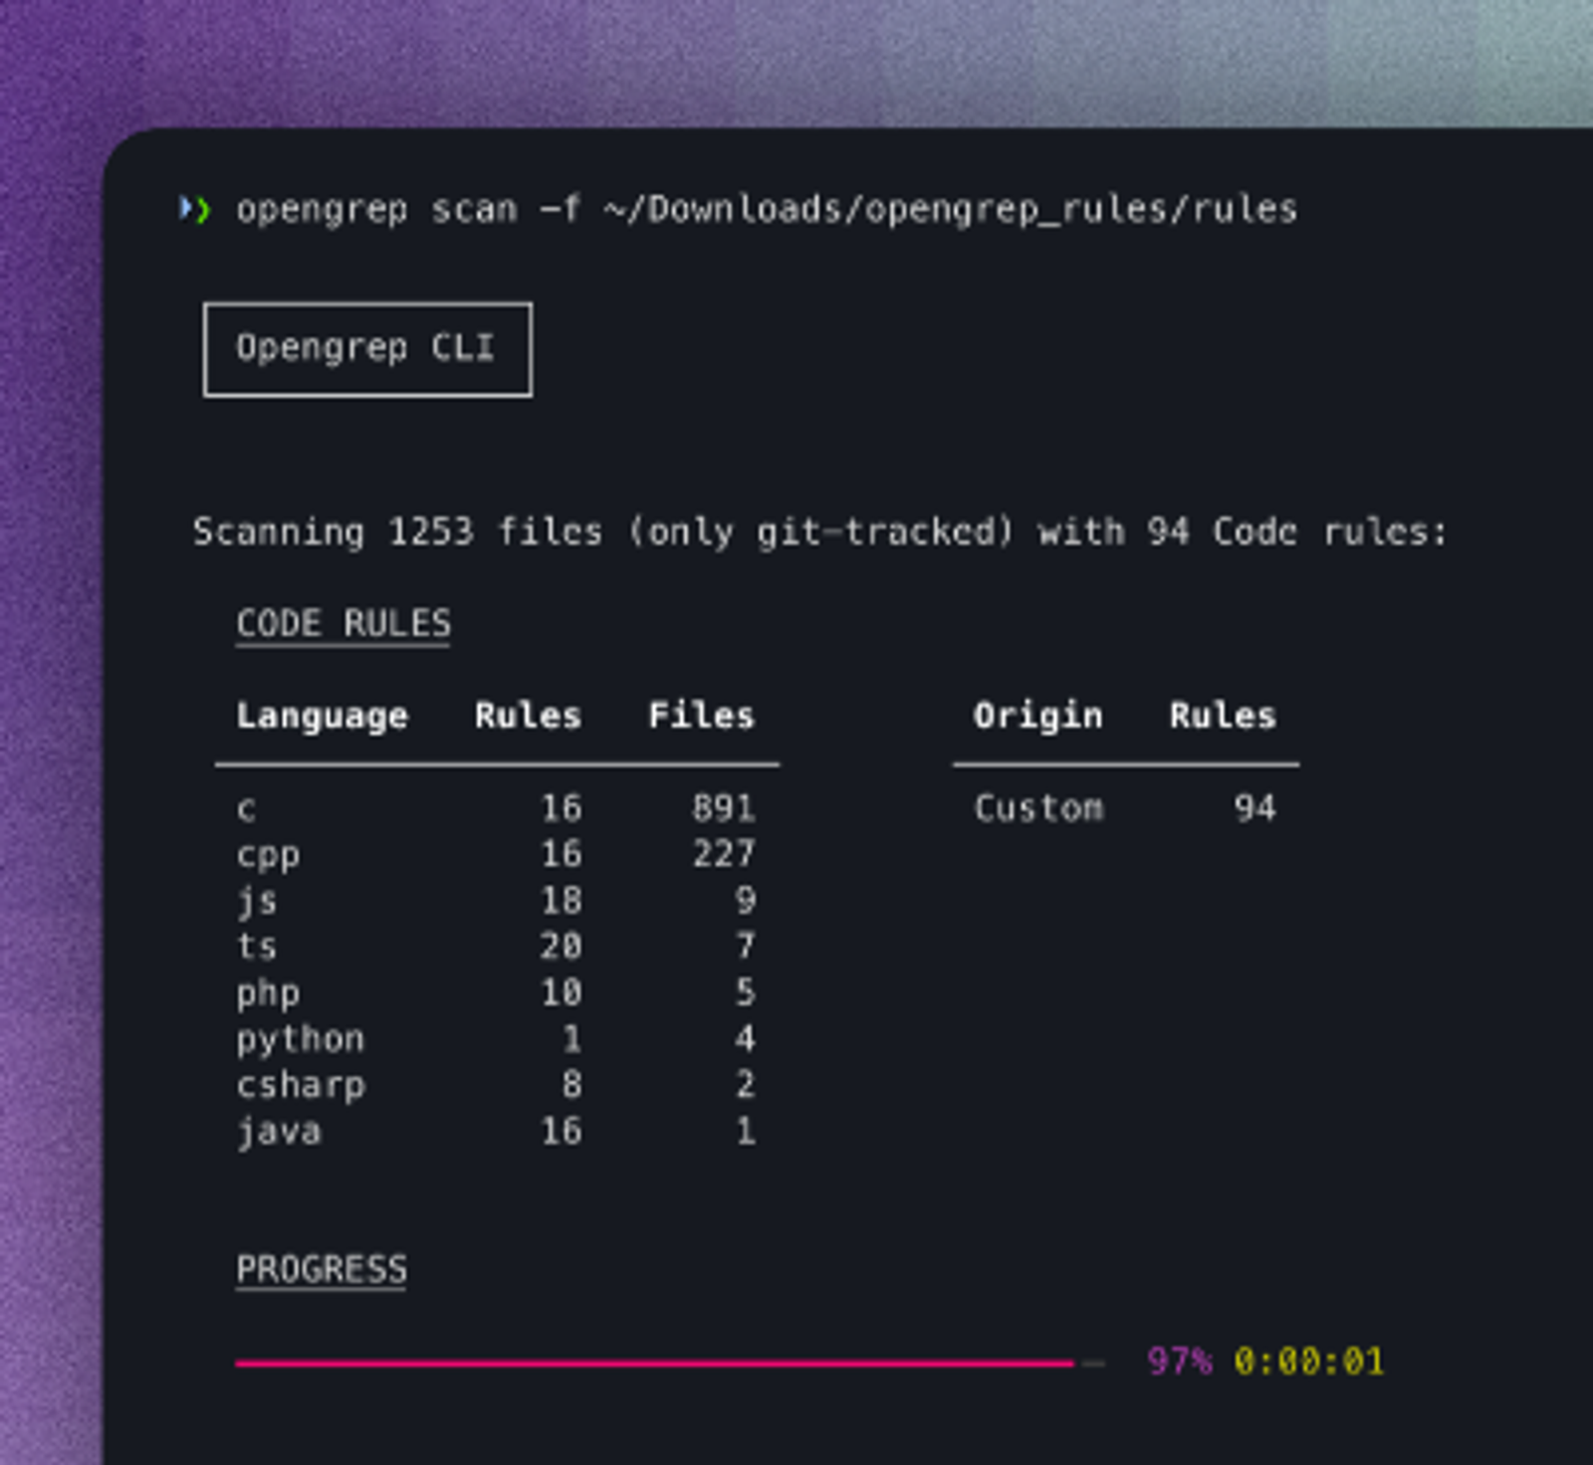Click the rules count 16 in the java row
1593x1465 pixels.
point(562,1131)
